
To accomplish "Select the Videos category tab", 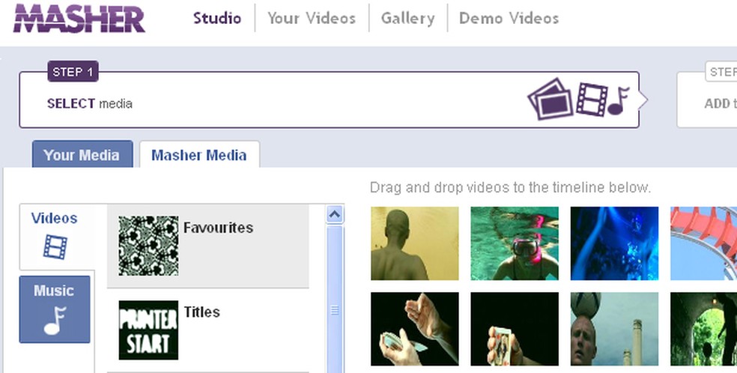I will [57, 237].
